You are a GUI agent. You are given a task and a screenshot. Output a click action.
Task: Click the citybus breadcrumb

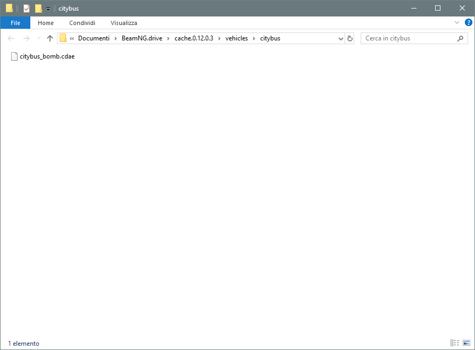click(270, 38)
